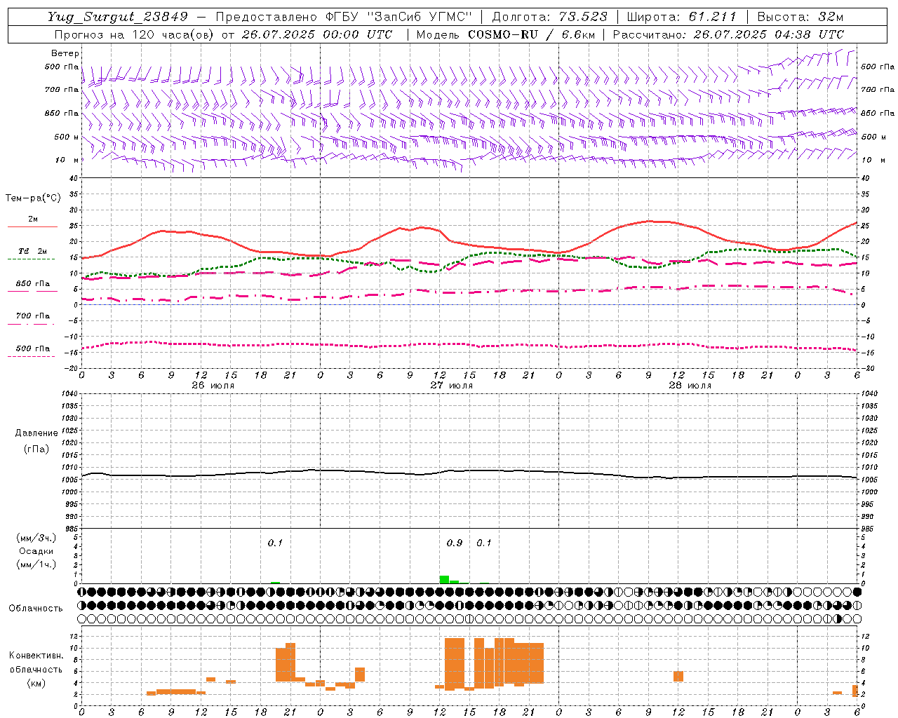Click the Ветер panel label
898x718 pixels.
click(65, 53)
